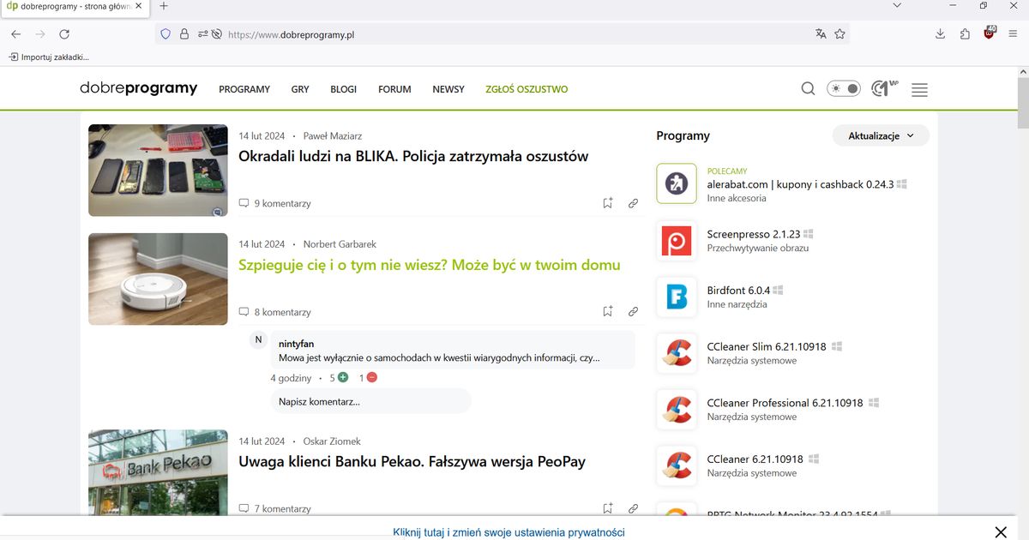The image size is (1029, 540).
Task: Open the search icon in the site header
Action: pos(808,88)
